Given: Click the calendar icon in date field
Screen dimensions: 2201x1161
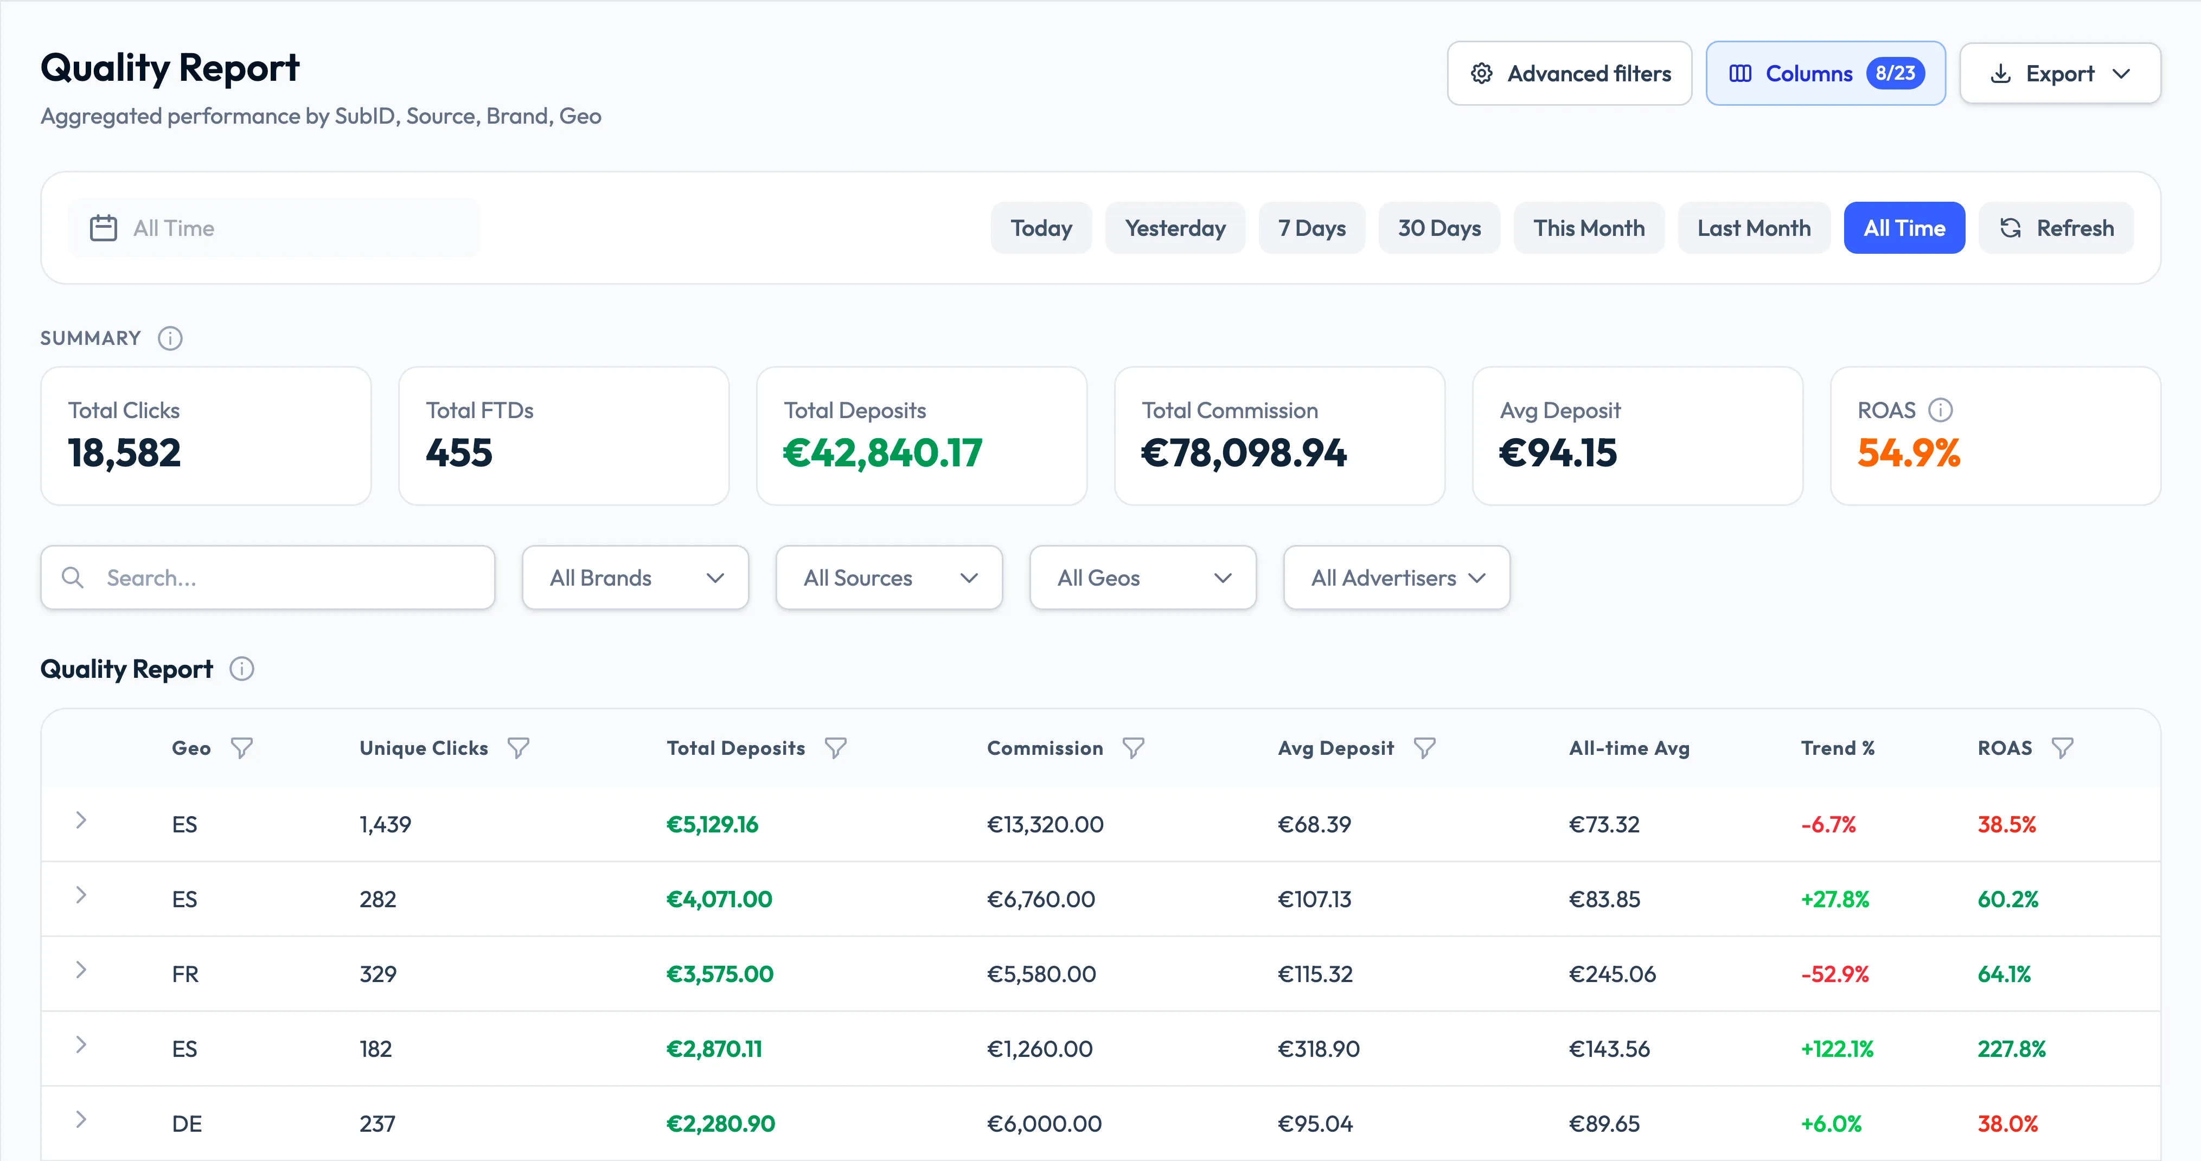Looking at the screenshot, I should point(104,228).
